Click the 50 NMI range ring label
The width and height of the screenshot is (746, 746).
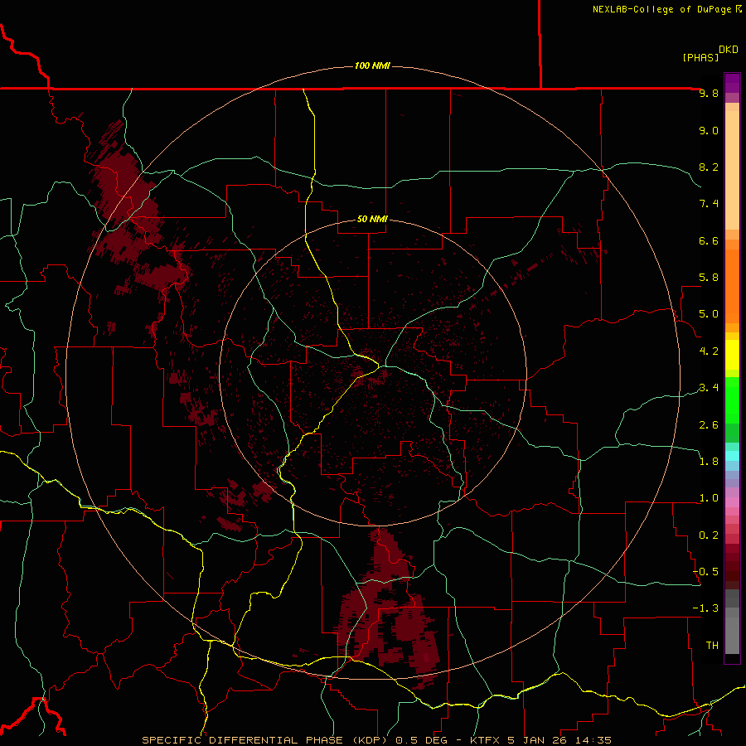(x=372, y=219)
